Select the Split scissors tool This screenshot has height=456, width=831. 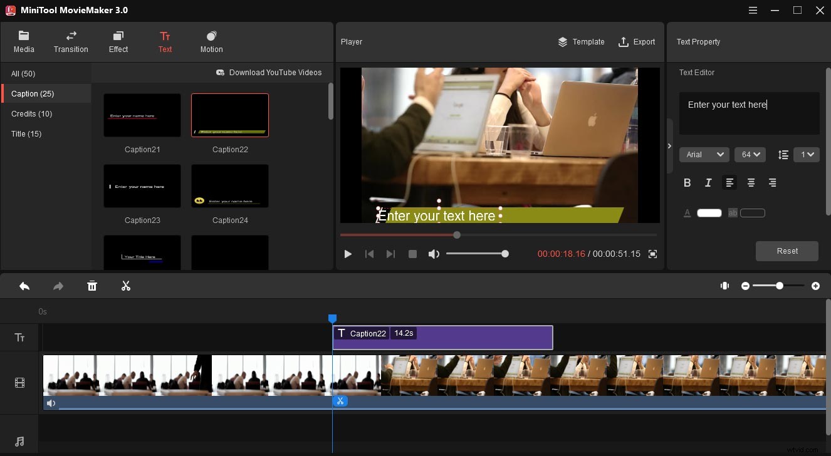click(x=125, y=286)
